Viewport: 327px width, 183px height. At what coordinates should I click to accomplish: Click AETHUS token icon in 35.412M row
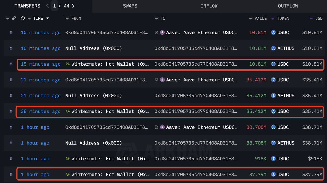(x=274, y=96)
